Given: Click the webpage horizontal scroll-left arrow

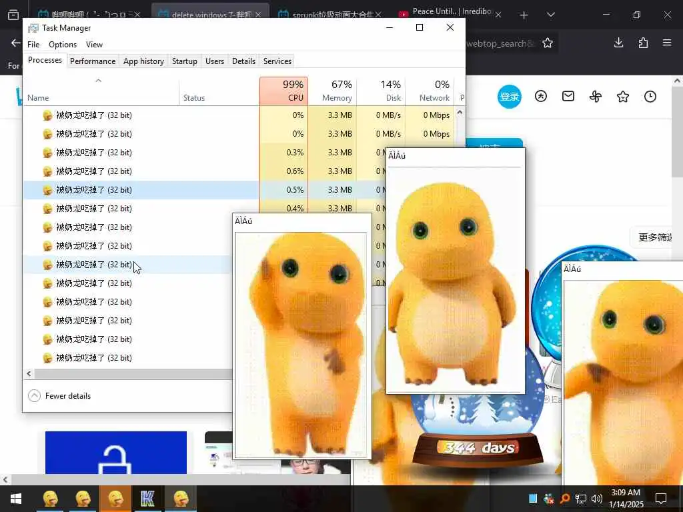Looking at the screenshot, I should 5,479.
